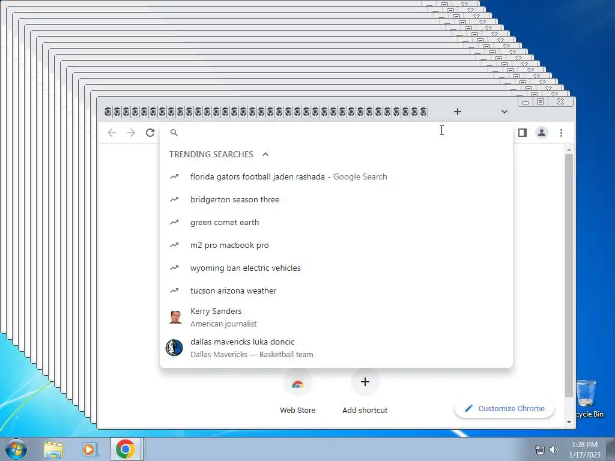Click trending arrow beside 'tucson arizona weather'
The width and height of the screenshot is (615, 461).
(174, 291)
